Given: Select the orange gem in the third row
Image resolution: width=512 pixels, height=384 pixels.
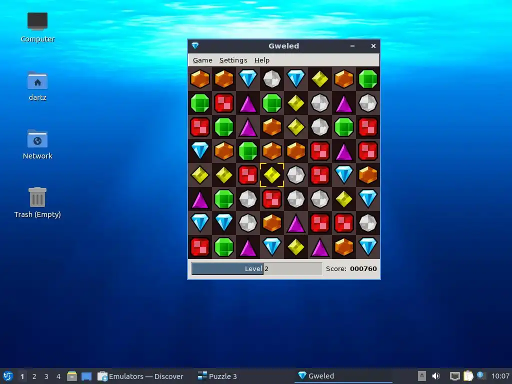Looking at the screenshot, I should tap(272, 127).
